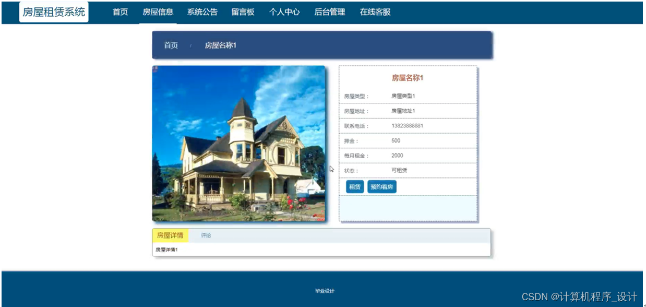Select the 房屋信息 navigation item
This screenshot has height=307, width=646.
point(158,12)
